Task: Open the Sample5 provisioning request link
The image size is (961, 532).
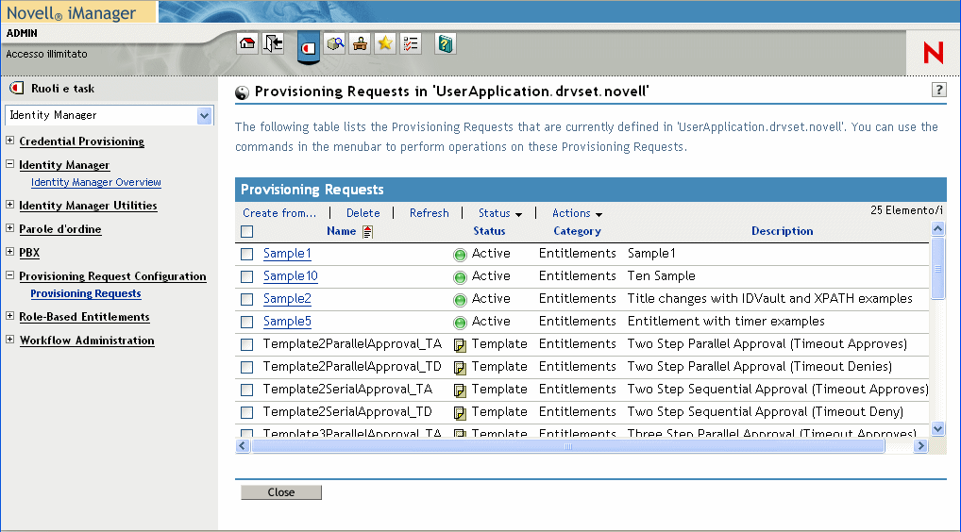Action: 287,322
